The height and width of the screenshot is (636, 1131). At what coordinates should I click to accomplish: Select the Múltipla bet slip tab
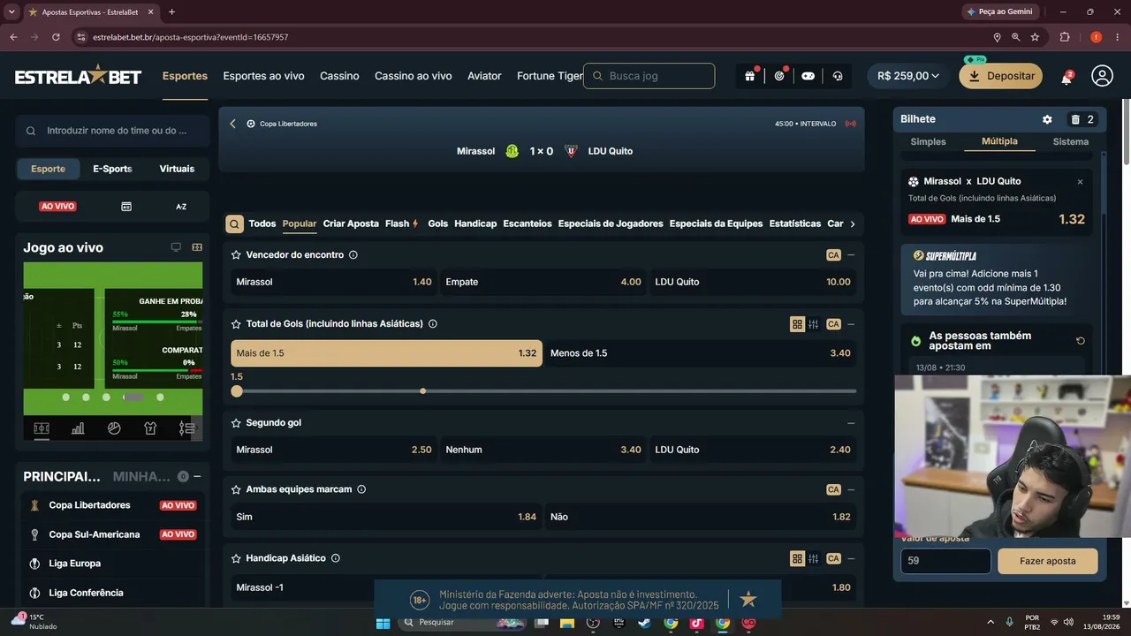[999, 141]
